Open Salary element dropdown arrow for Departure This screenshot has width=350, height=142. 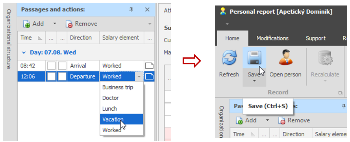coord(139,76)
